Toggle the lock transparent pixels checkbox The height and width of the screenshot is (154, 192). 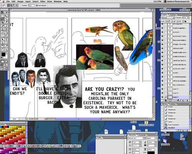point(166,21)
